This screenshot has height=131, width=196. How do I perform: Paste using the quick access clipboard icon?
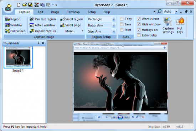pyautogui.click(x=48, y=5)
